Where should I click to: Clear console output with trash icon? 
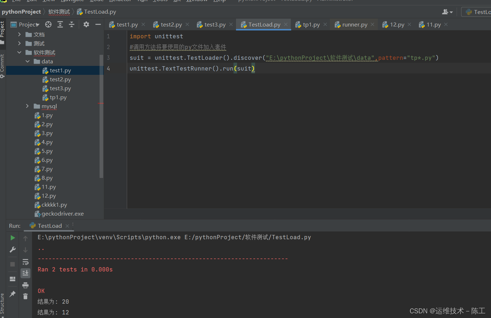tap(25, 296)
